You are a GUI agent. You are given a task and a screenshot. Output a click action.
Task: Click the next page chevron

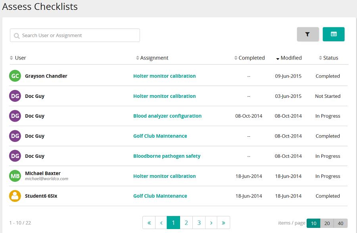click(211, 223)
